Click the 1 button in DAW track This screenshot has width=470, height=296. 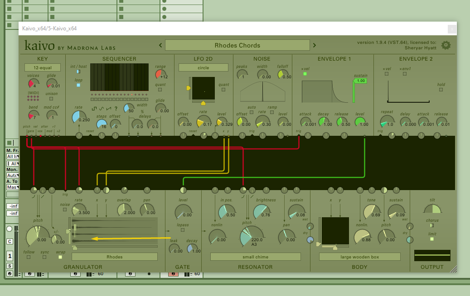pyautogui.click(x=10, y=256)
